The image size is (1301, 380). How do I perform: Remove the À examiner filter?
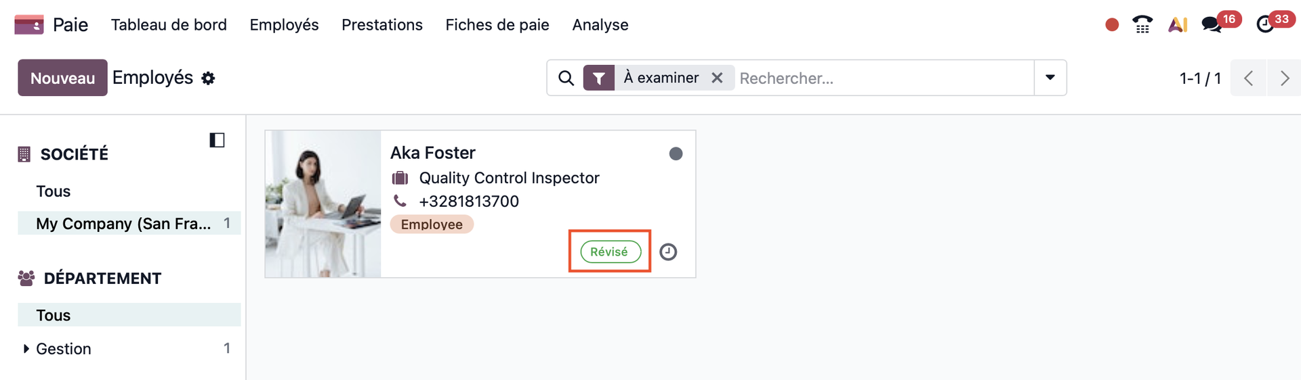[717, 78]
